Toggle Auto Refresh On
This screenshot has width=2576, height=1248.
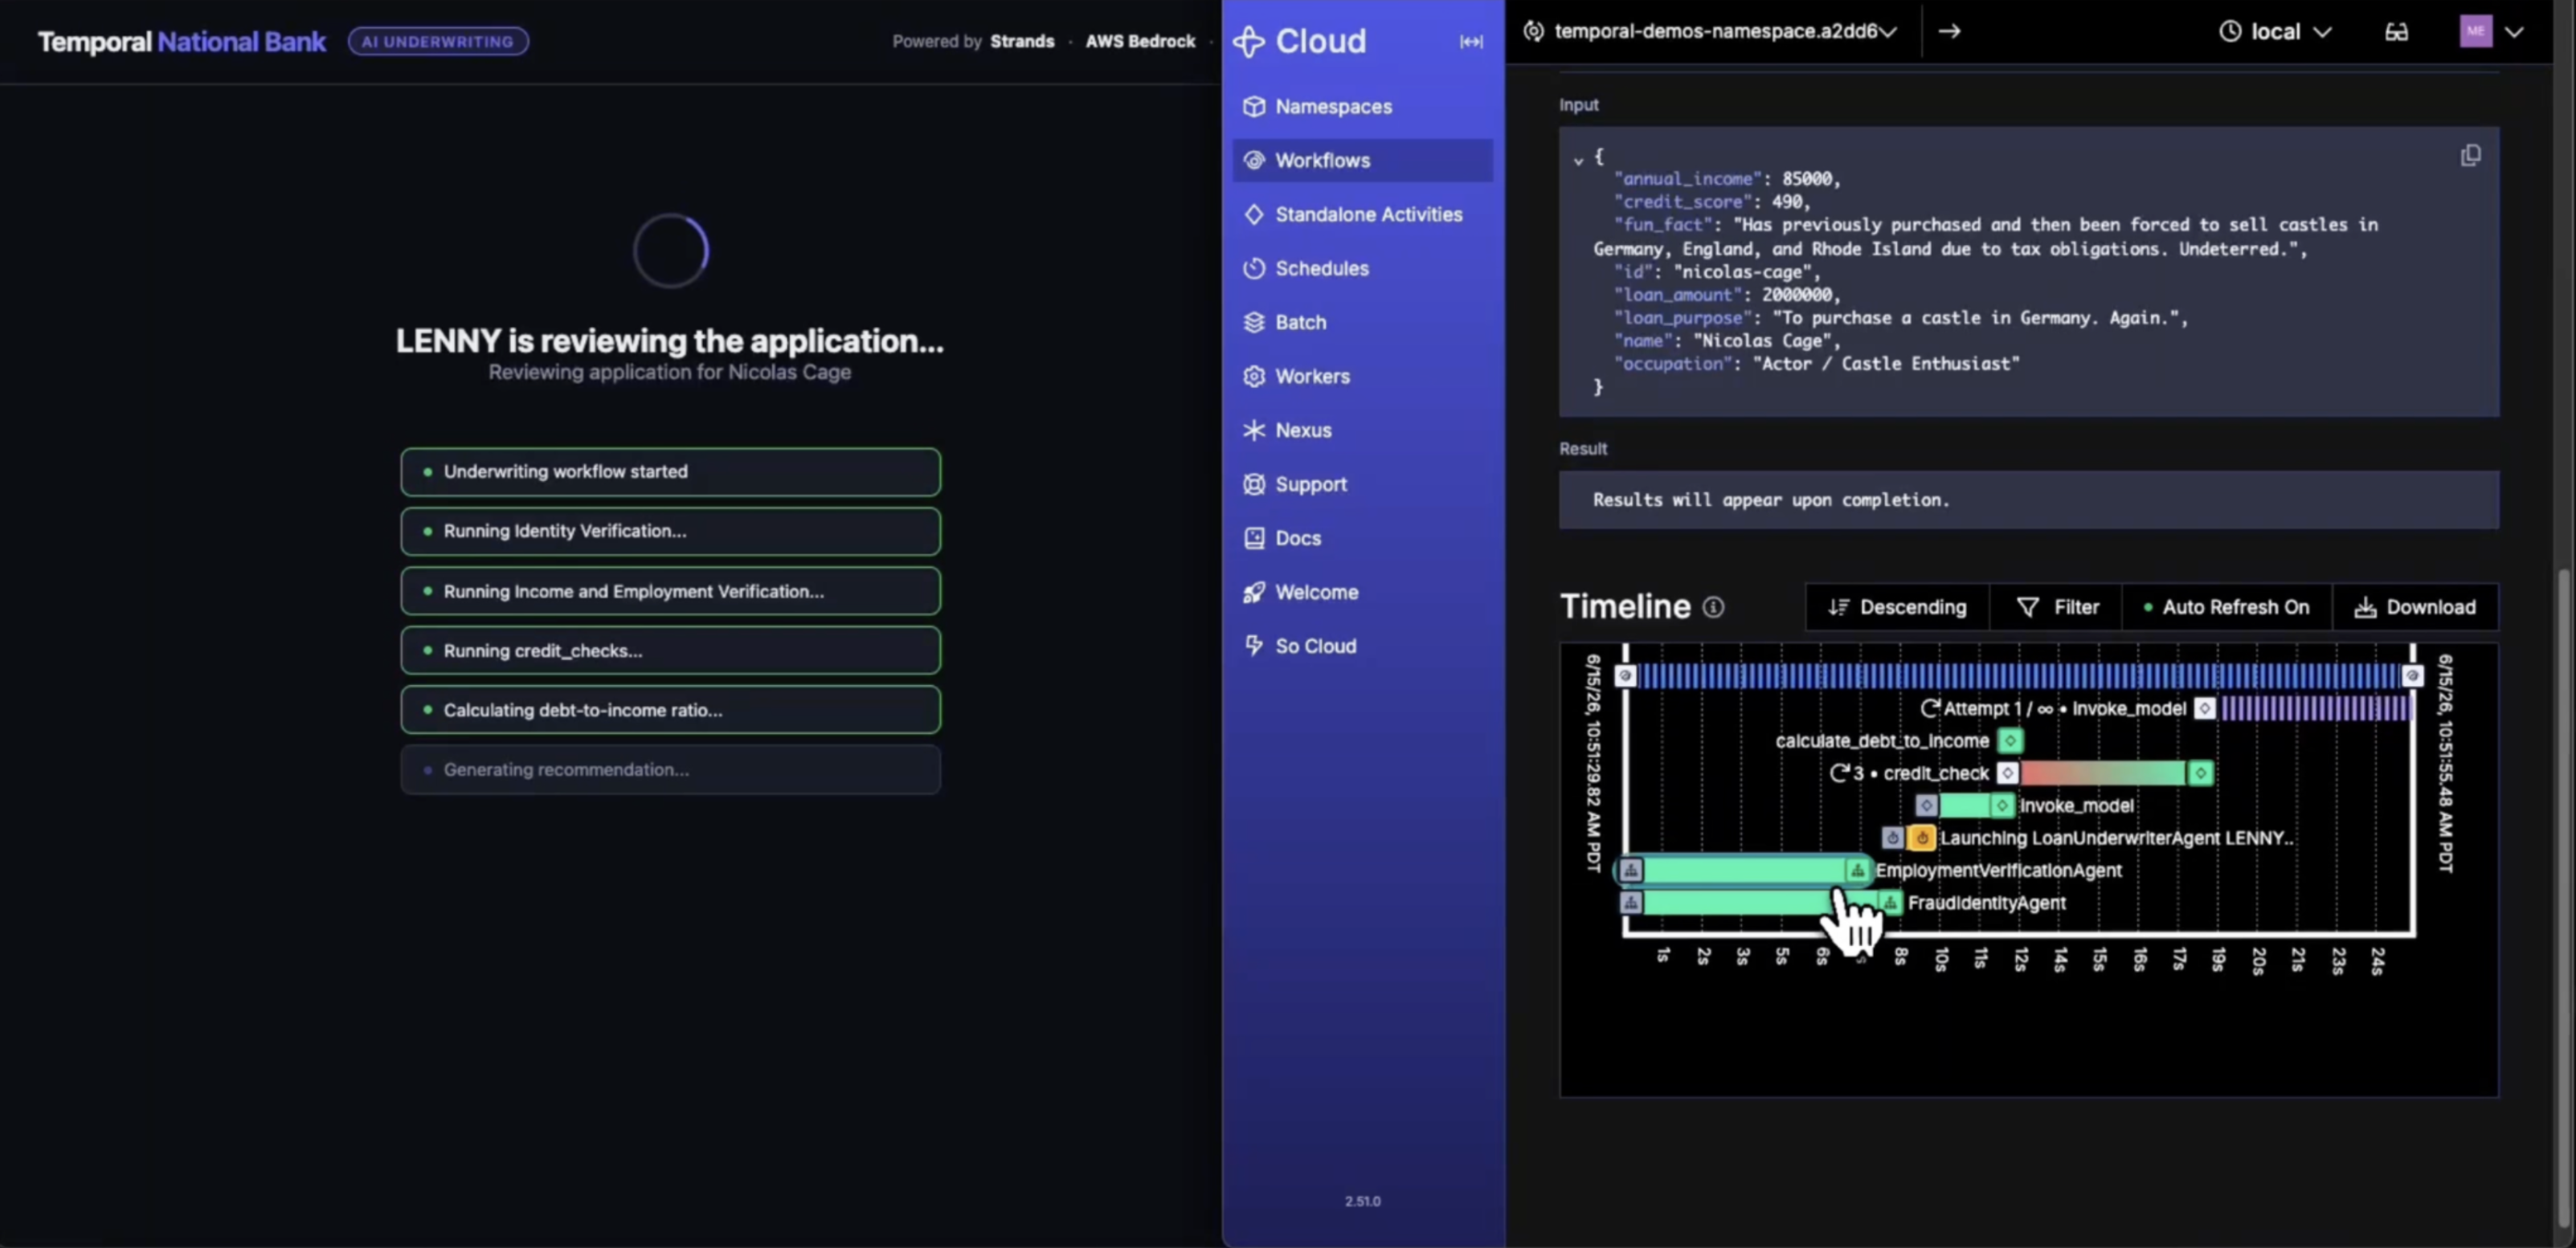click(x=2226, y=606)
